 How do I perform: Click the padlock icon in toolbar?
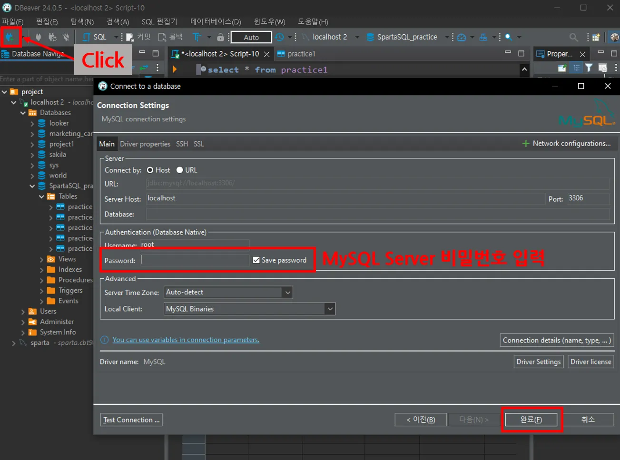[220, 37]
